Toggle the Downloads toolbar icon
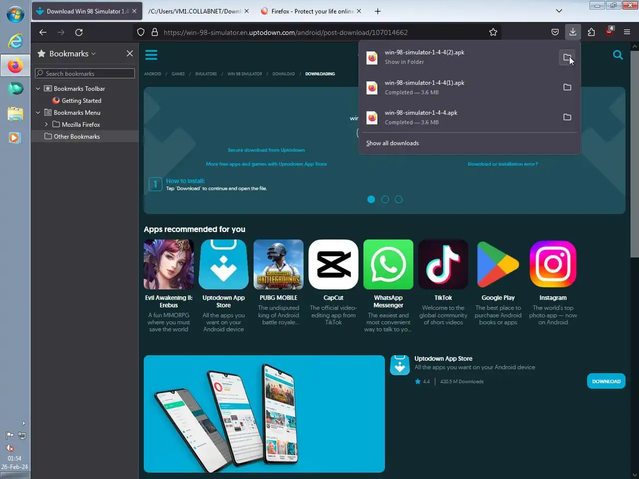Viewport: 639px width, 479px height. (573, 32)
